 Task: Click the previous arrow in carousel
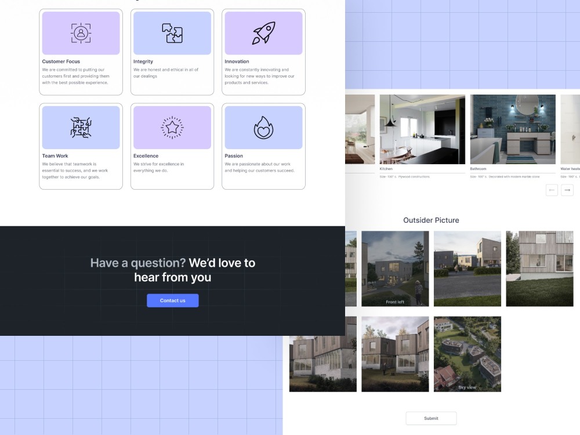(x=552, y=190)
